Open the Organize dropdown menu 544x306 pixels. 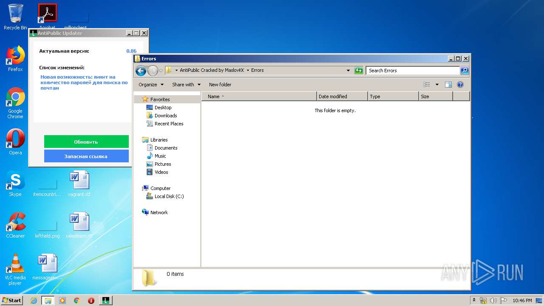[x=151, y=85]
